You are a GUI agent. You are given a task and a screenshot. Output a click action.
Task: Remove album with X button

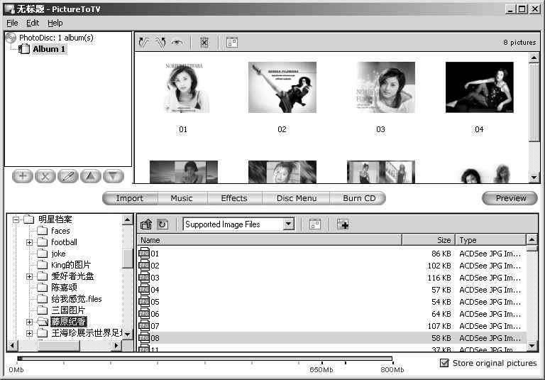(45, 176)
